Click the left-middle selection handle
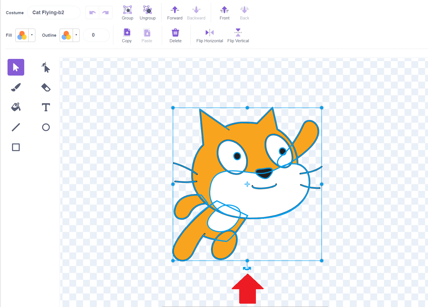This screenshot has height=307, width=428. click(x=173, y=184)
